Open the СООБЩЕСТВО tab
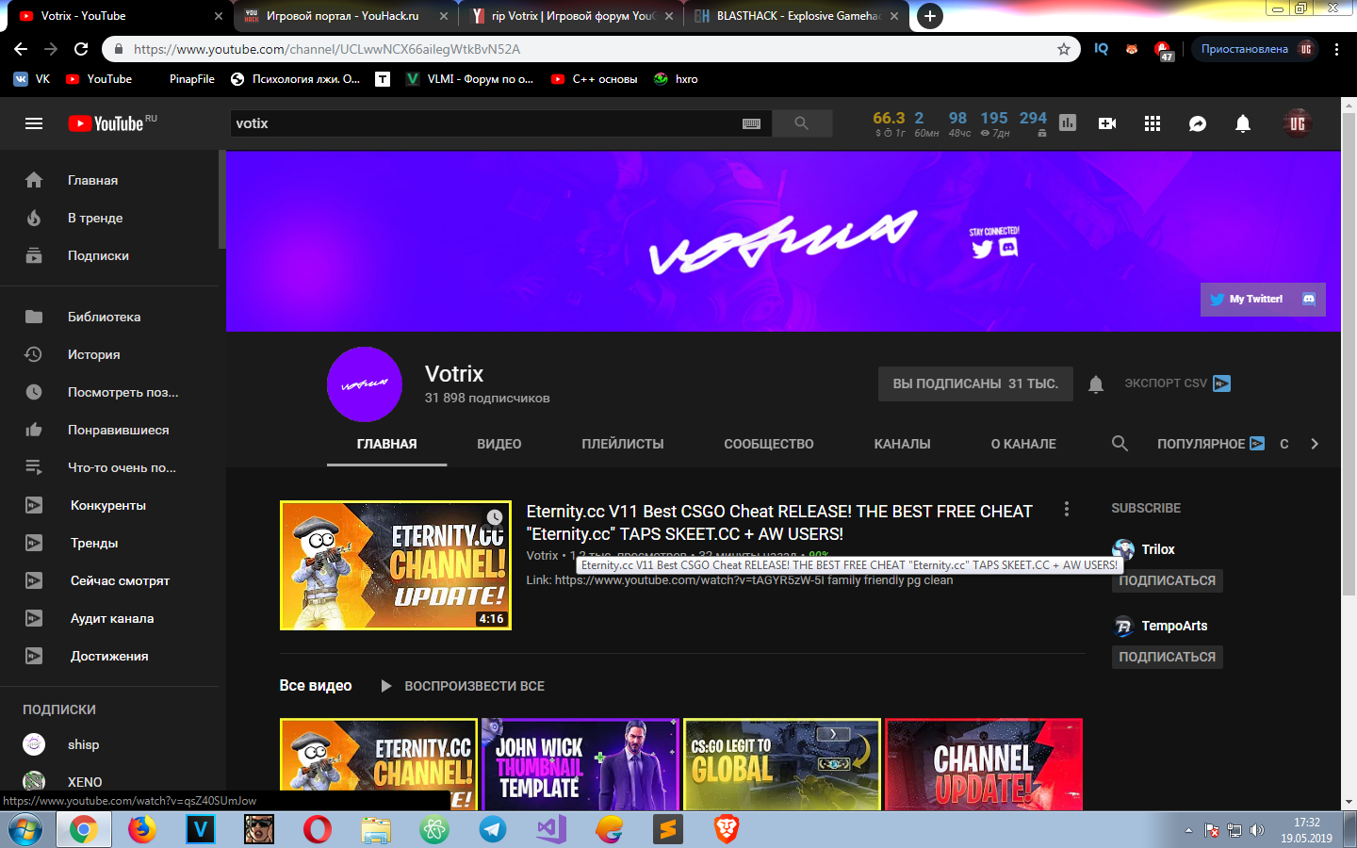 tap(769, 444)
